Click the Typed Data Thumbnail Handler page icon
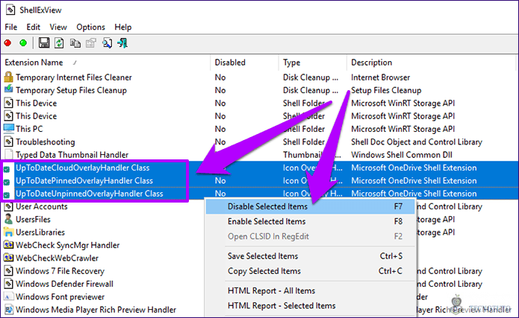The width and height of the screenshot is (519, 318). click(x=9, y=155)
